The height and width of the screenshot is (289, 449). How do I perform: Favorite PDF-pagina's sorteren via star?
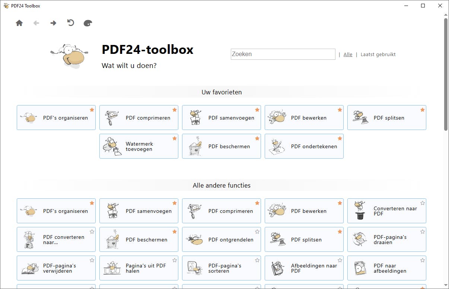click(x=257, y=260)
